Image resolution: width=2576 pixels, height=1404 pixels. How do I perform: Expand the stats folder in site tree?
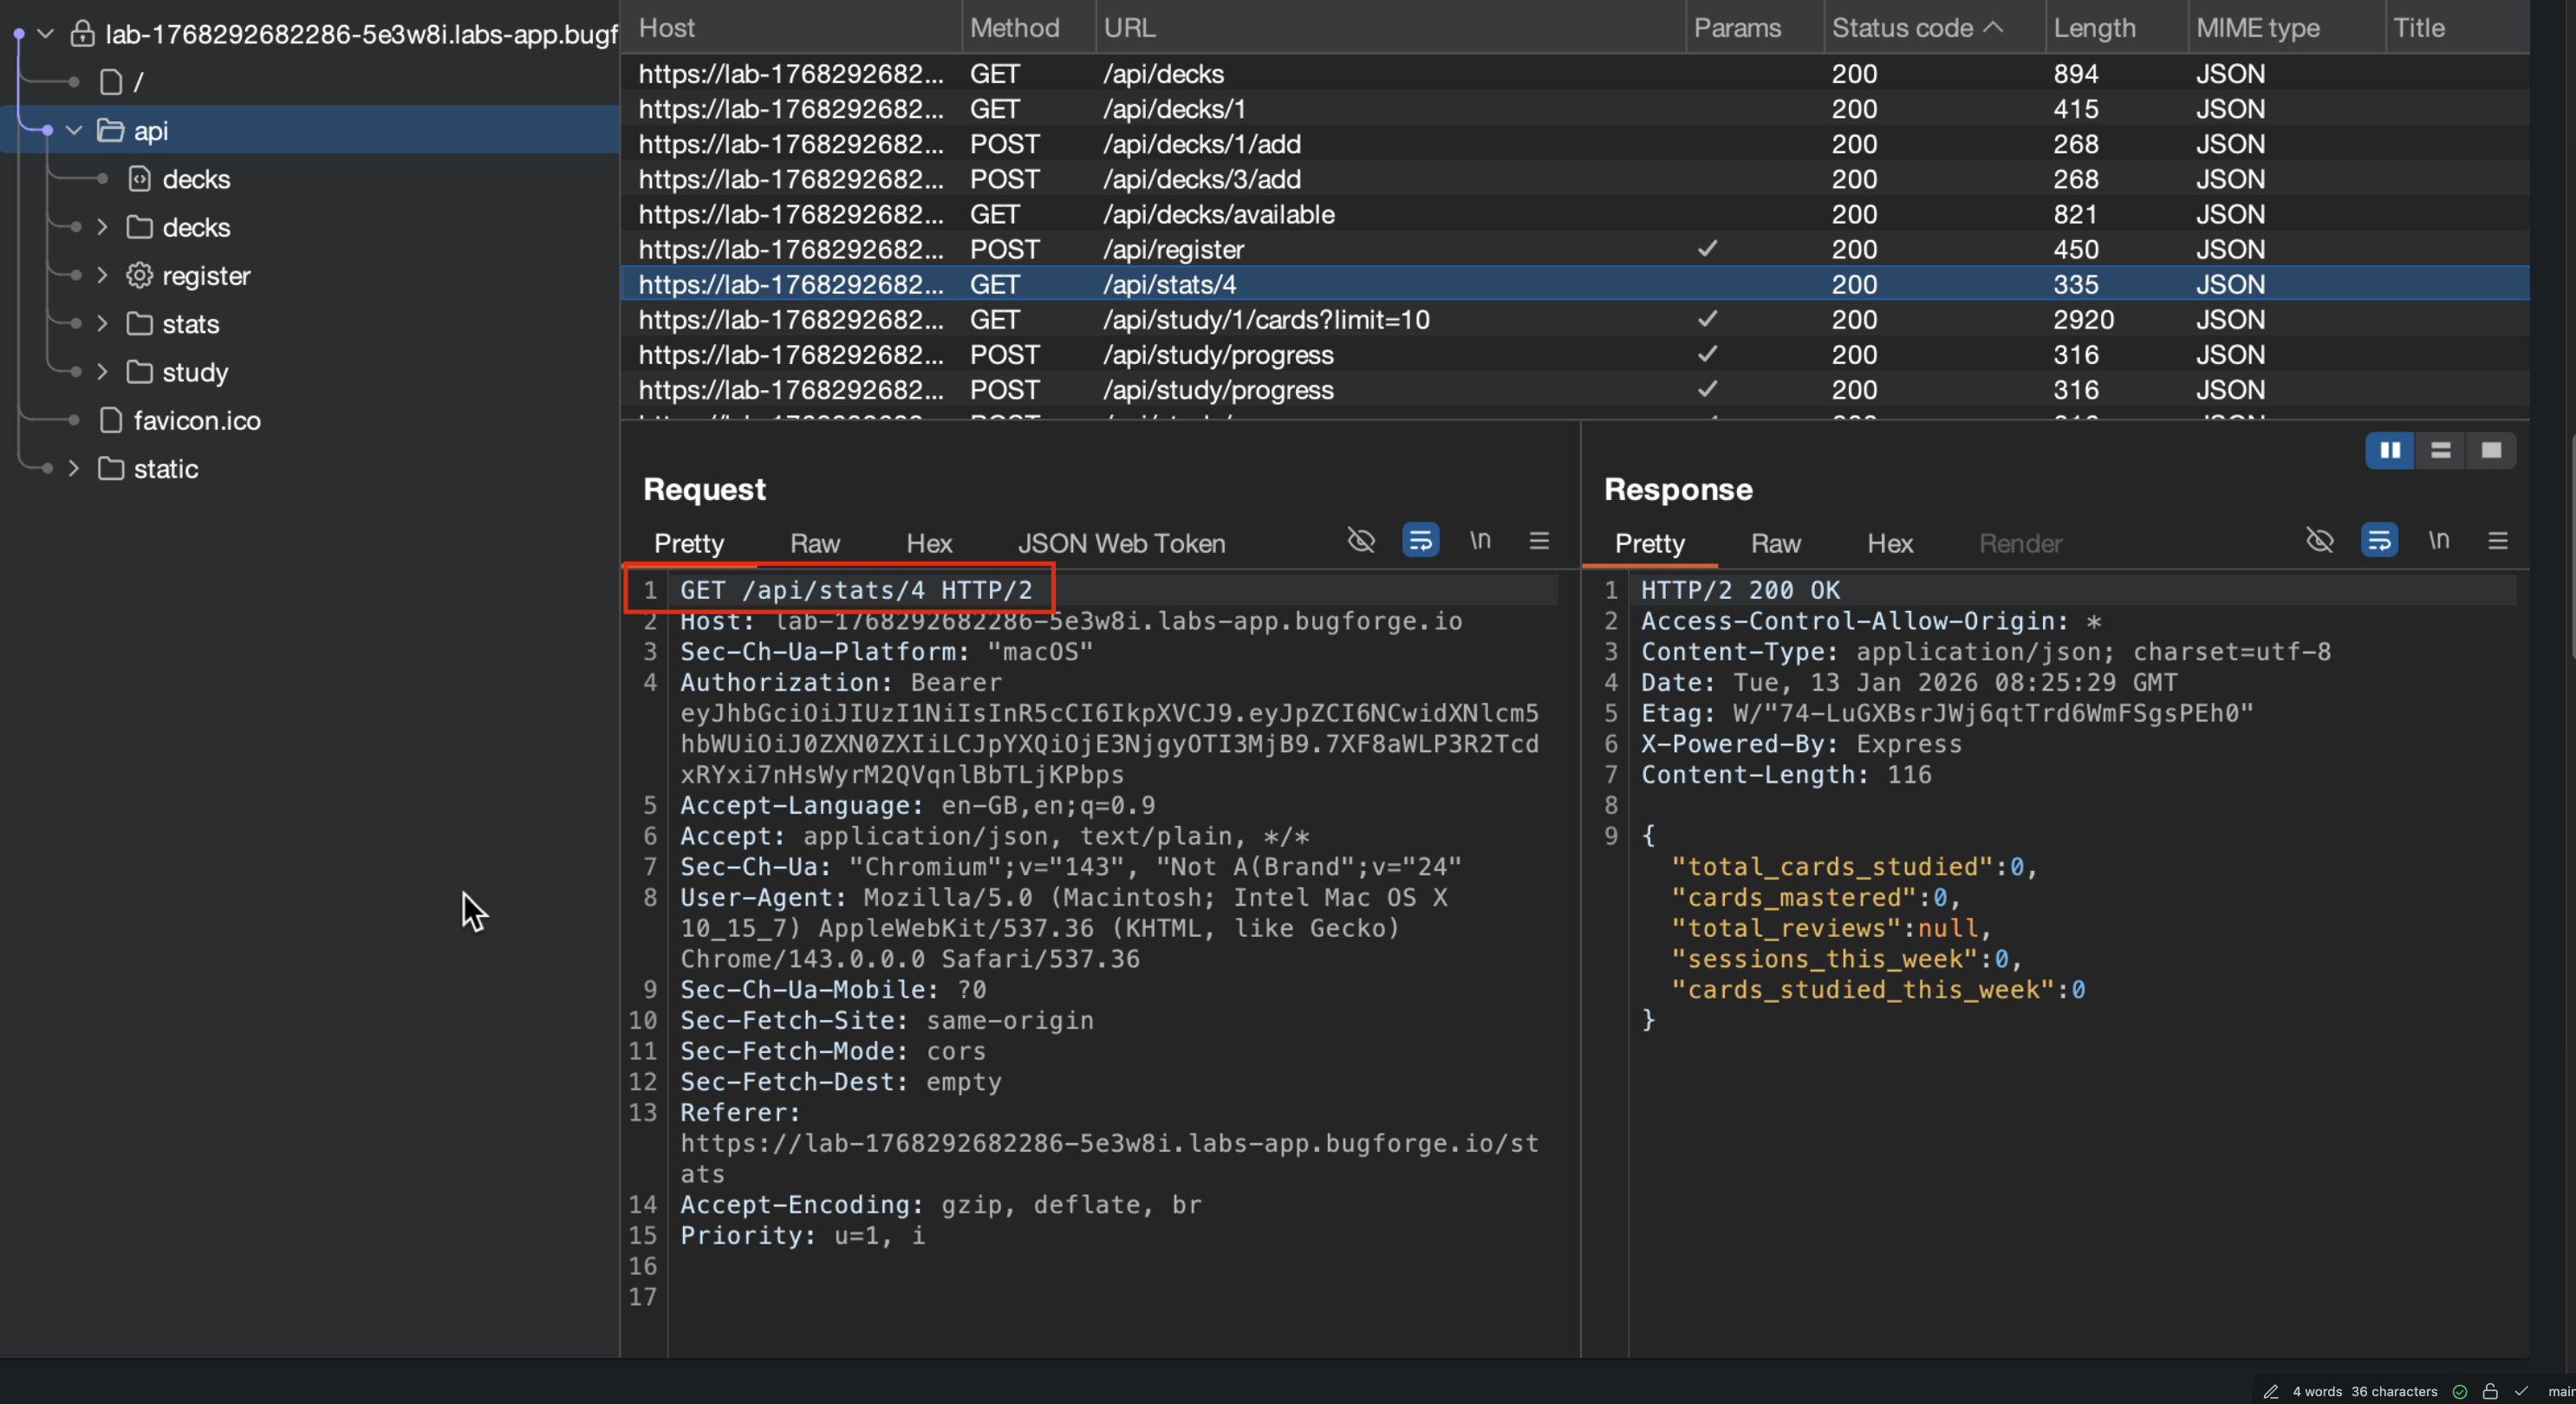pos(102,323)
